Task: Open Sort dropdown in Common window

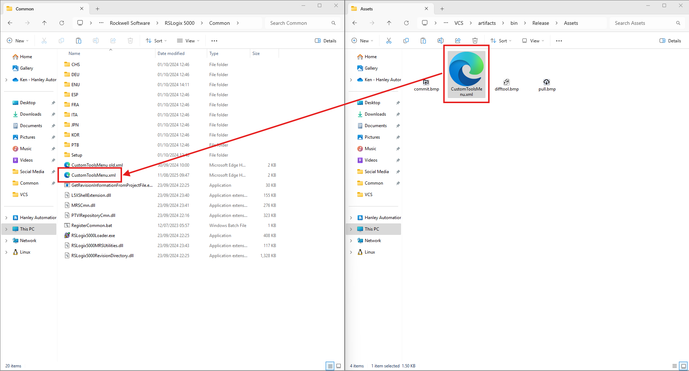Action: pyautogui.click(x=156, y=41)
